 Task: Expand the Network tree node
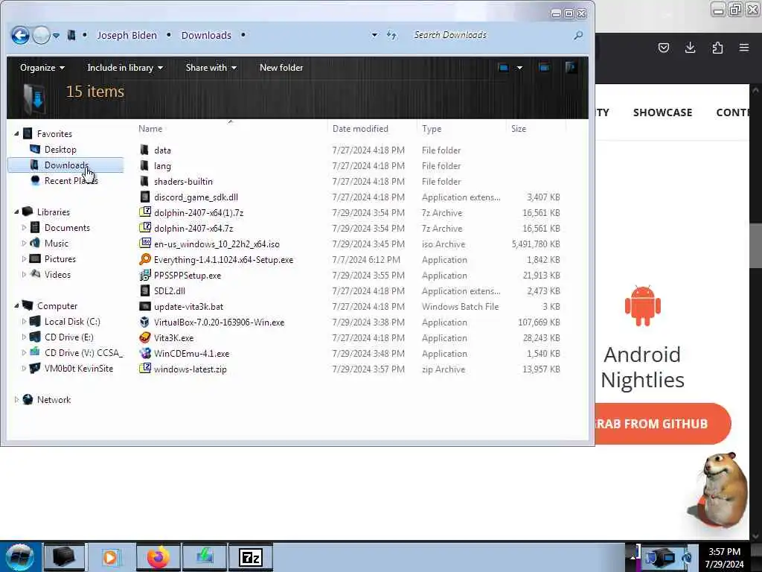(x=16, y=399)
